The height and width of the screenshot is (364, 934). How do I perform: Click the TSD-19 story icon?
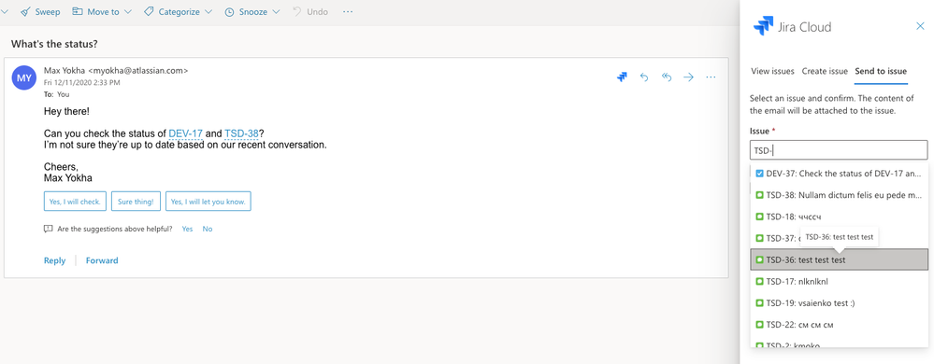pos(759,302)
